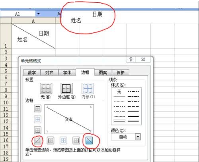This screenshot has height=162, width=199.
Task: Choose the medium dashed line style
Action: click(x=133, y=106)
